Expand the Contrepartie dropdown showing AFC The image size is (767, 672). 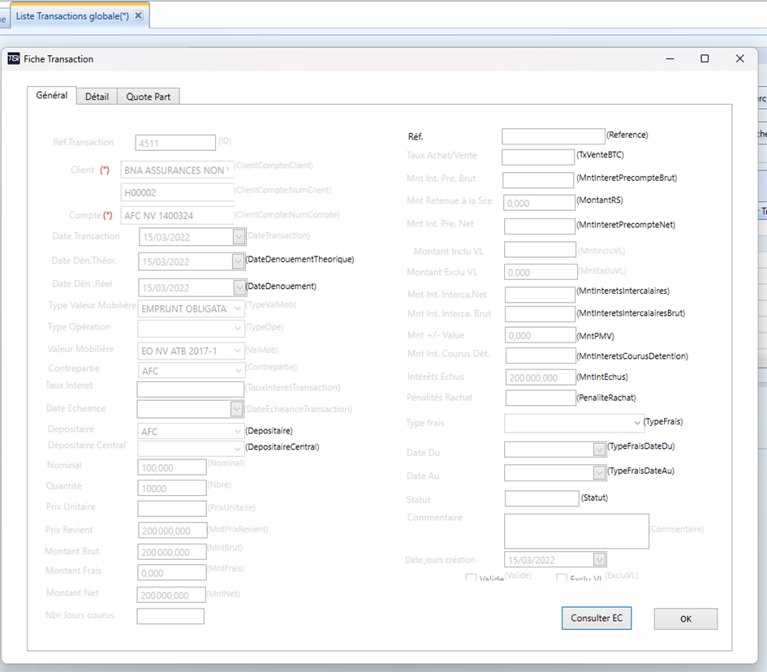(x=239, y=371)
